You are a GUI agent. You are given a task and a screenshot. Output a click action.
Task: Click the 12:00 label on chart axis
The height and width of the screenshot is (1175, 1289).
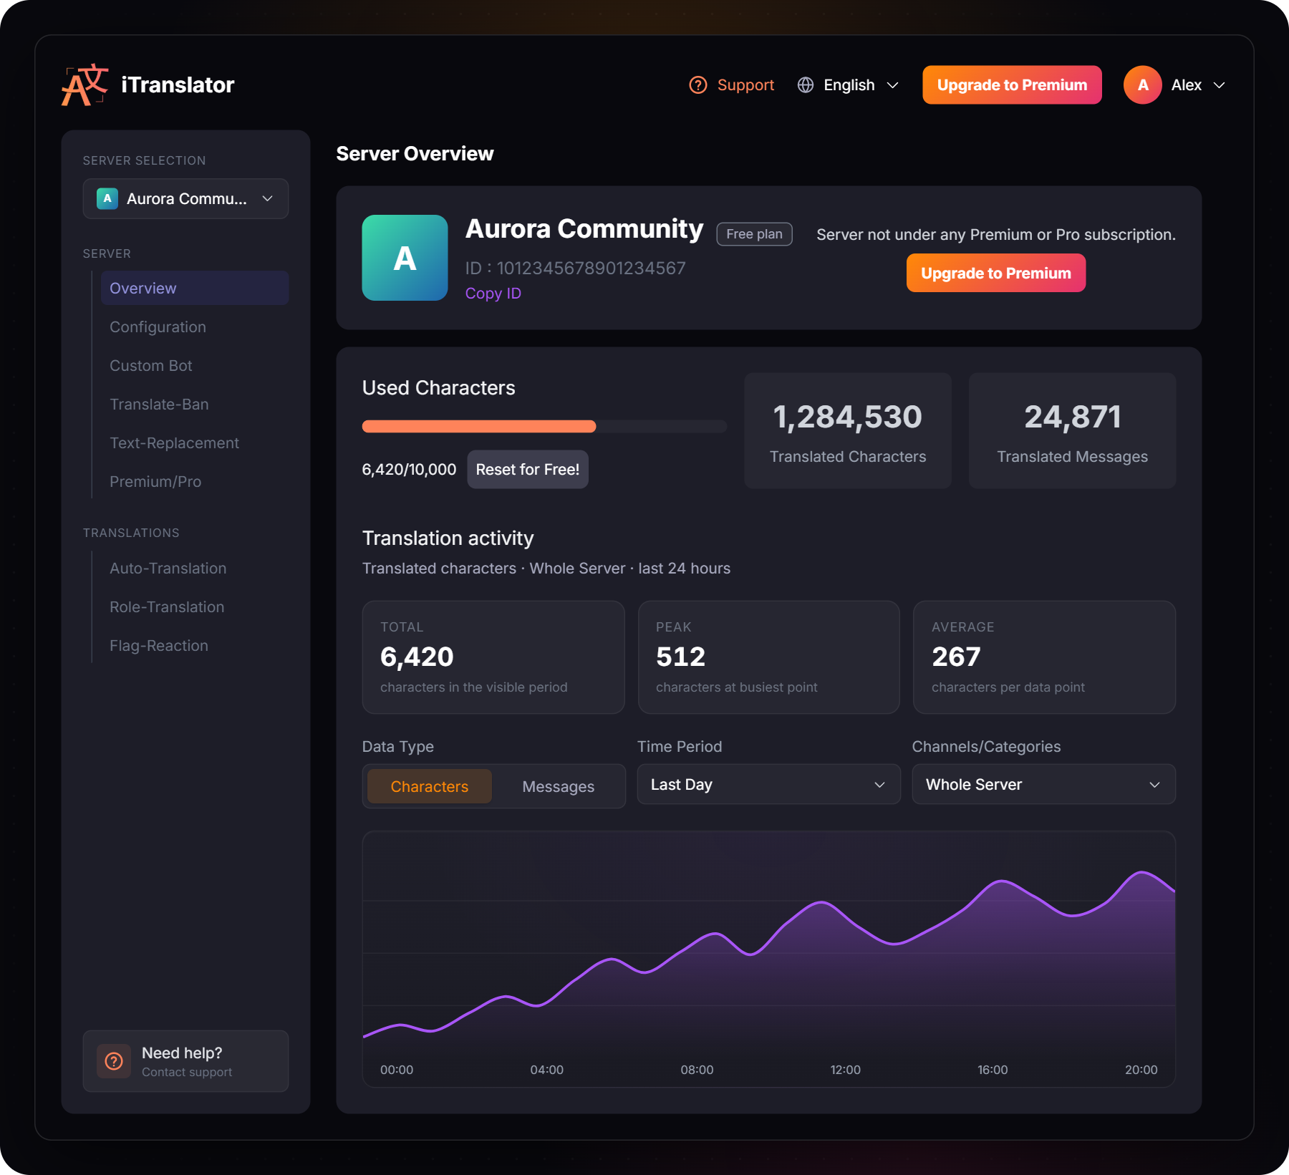point(845,1069)
